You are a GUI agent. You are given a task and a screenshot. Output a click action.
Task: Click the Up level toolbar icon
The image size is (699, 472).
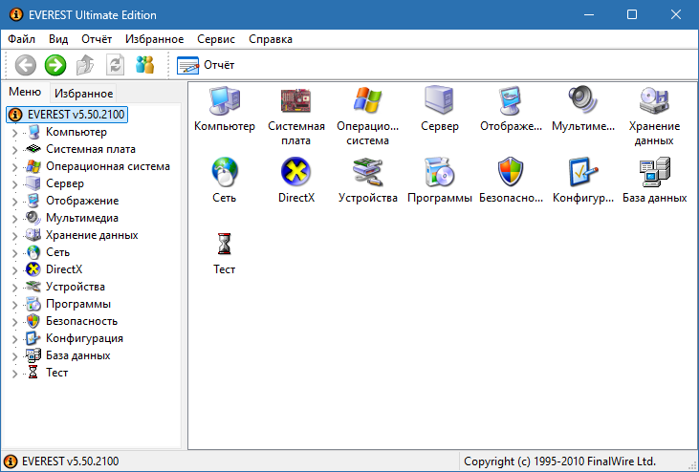pyautogui.click(x=85, y=65)
